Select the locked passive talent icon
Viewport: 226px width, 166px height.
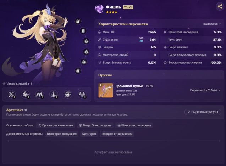tap(68, 95)
